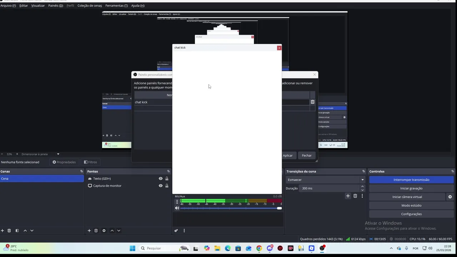
Task: Pop out the Cenas dock icon
Action: (81, 171)
